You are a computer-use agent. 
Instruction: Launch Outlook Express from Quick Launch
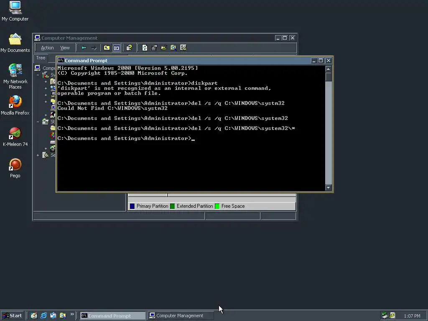(53, 316)
